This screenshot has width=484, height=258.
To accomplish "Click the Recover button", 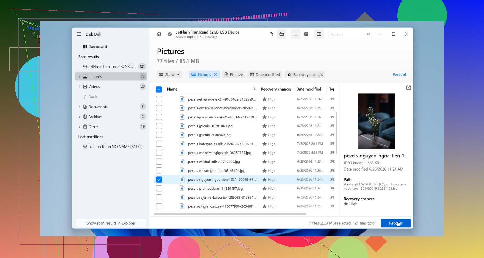I will (x=396, y=223).
